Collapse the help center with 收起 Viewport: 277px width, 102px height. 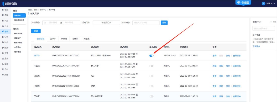[273, 22]
